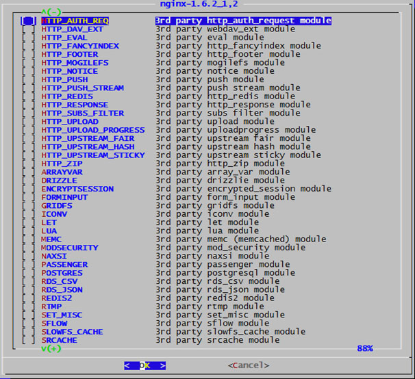Image resolution: width=415 pixels, height=379 pixels.
Task: Select the GRIDFS option name
Action: [x=57, y=206]
